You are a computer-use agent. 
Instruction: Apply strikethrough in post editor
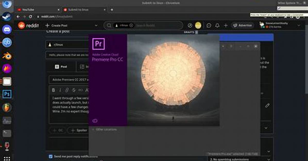click(74, 90)
